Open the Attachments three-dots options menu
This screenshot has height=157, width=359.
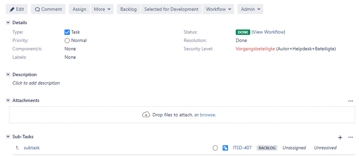tap(351, 101)
